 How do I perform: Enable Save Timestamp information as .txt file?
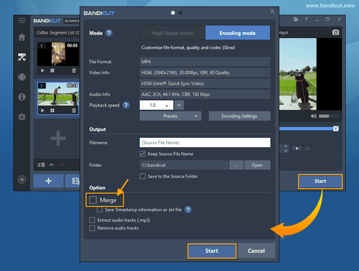[x=100, y=209]
